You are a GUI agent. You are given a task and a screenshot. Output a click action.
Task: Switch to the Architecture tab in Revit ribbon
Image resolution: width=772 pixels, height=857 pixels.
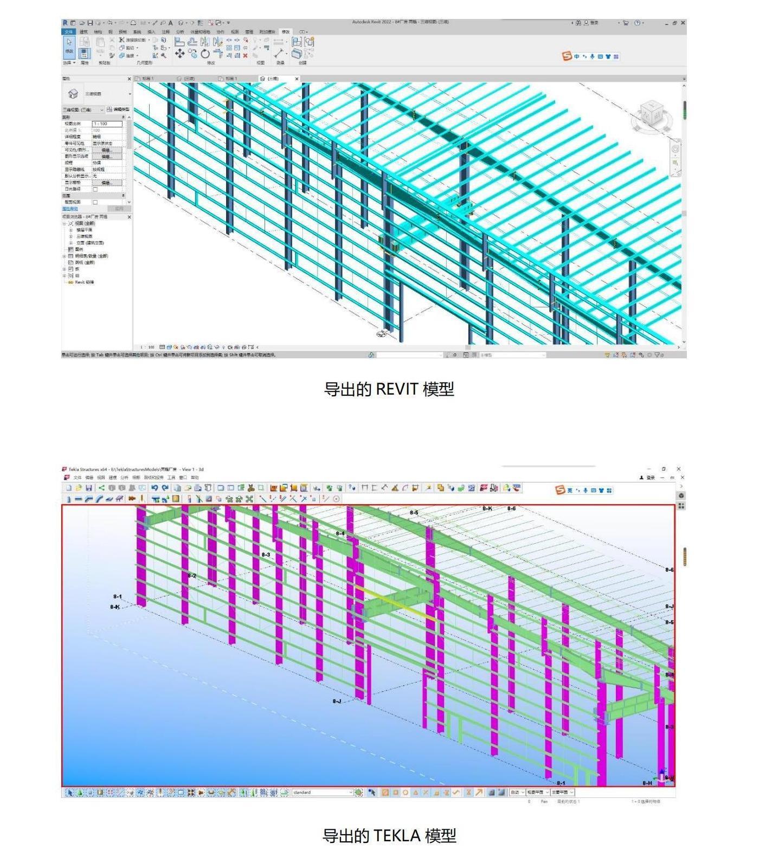click(x=84, y=32)
